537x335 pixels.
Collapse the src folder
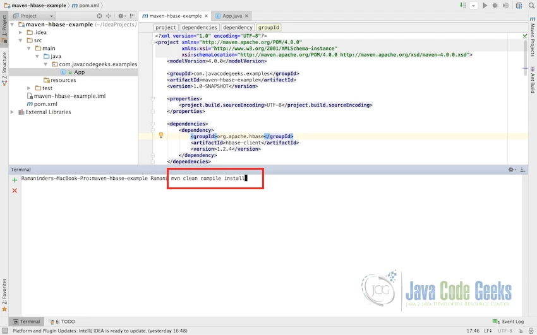[x=21, y=40]
